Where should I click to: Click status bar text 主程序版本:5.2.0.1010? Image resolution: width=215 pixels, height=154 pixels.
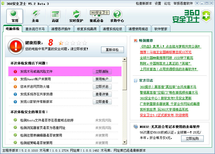coord(20,150)
